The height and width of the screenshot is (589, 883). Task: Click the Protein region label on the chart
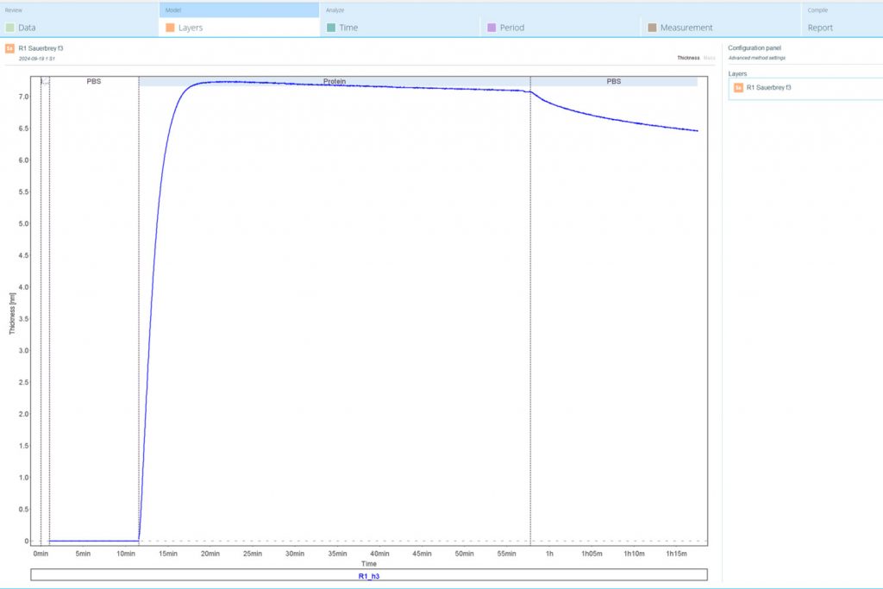point(335,82)
